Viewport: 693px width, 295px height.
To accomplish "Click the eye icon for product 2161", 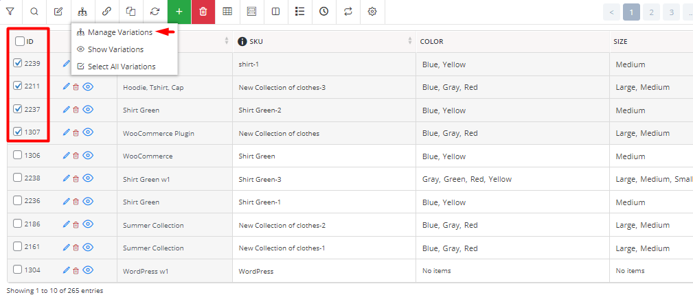I will (88, 247).
